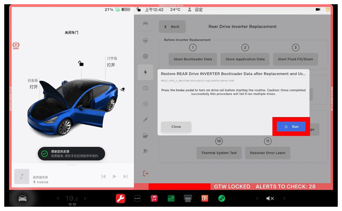Screen dimensions: 342x211
Task: Open the low voltage battery sidebar icon
Action: (145, 88)
